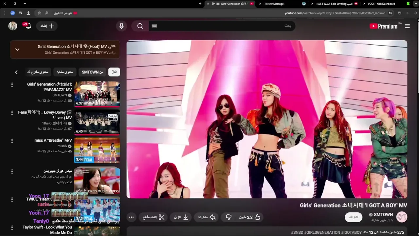Bookmark this page with star icon
419x236 pixels.
click(39, 13)
